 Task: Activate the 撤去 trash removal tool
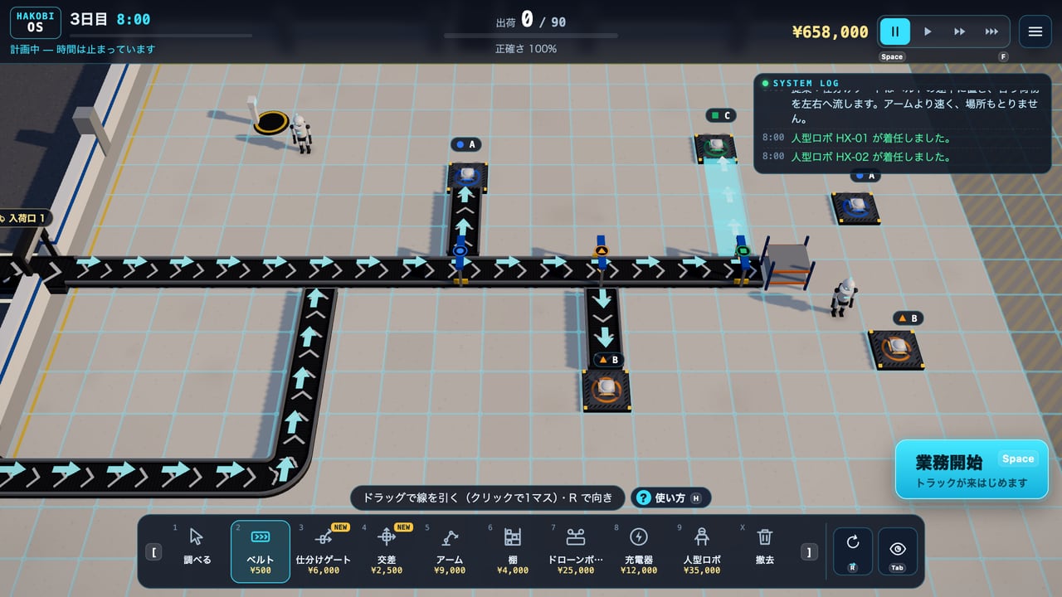765,551
